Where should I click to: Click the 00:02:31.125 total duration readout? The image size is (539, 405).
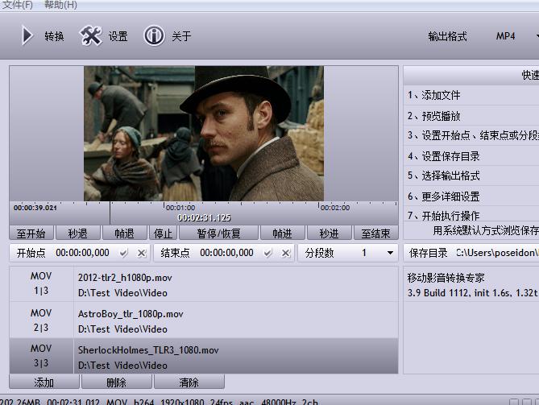[x=204, y=217]
